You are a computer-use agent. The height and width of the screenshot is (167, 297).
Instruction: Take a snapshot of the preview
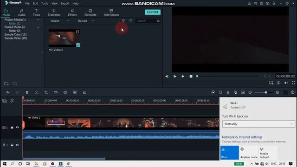pos(278,83)
